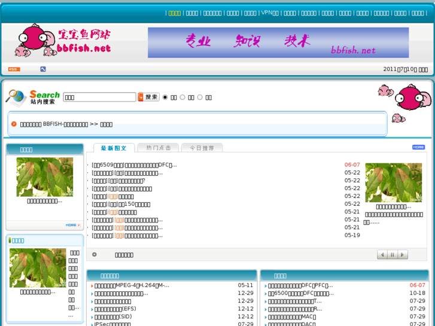Open the leaf thumbnail in top left panel
This screenshot has height=326, width=435.
coord(45,177)
